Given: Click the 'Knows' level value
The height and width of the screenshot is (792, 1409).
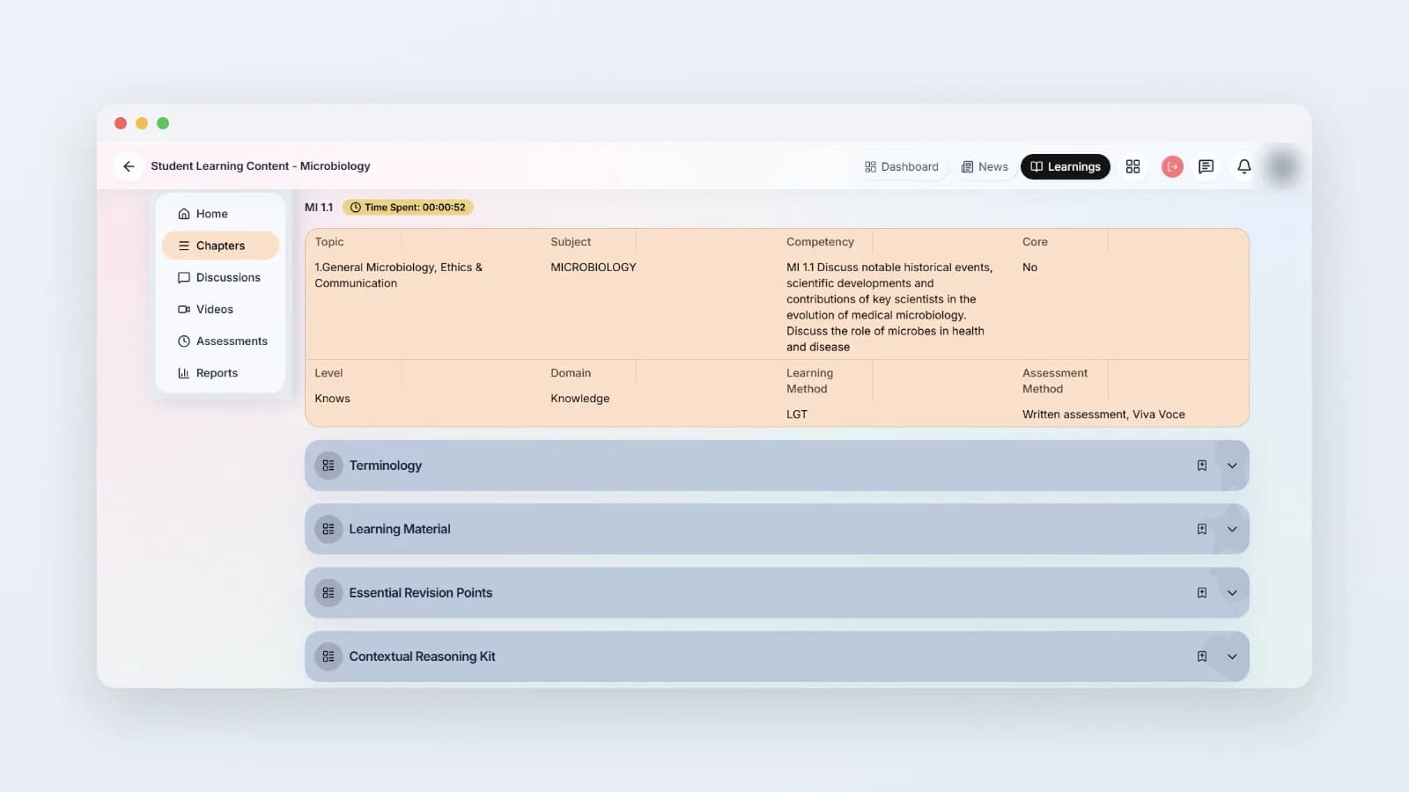Looking at the screenshot, I should [333, 399].
